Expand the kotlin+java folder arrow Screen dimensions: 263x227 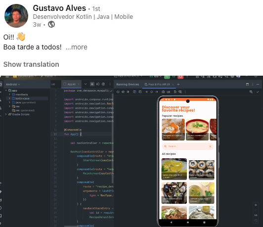point(9,98)
